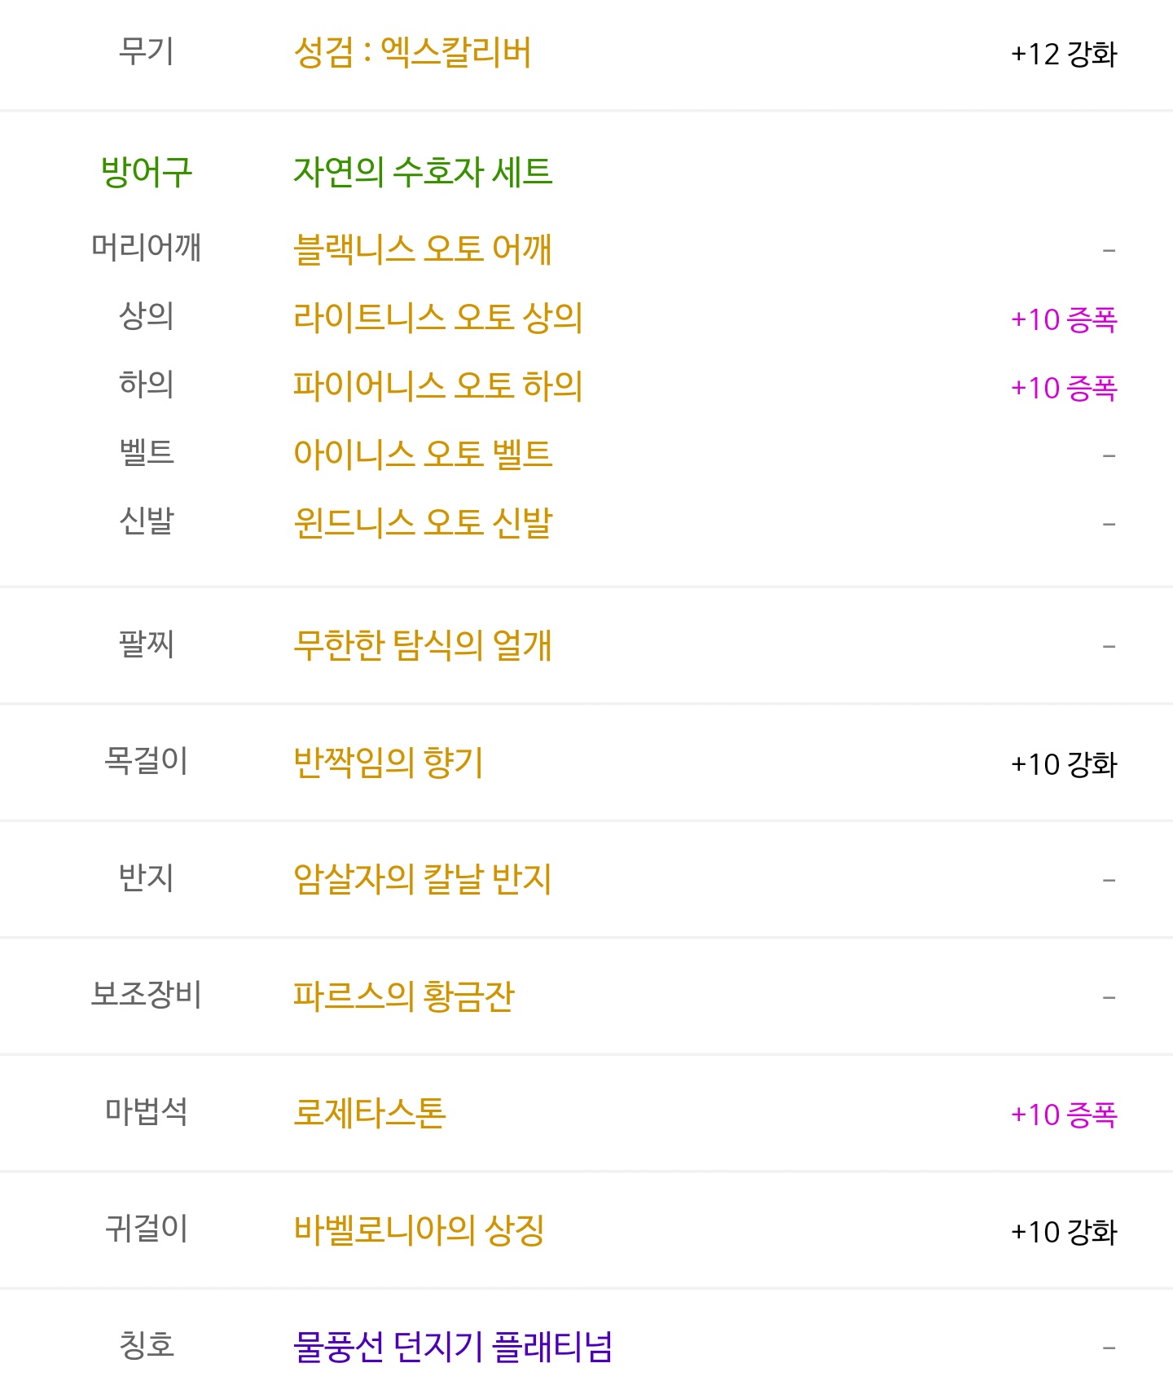Screen dimensions: 1173x1394
Task: View the 무한한 탐식의 얼개 bracelet
Action: 423,645
